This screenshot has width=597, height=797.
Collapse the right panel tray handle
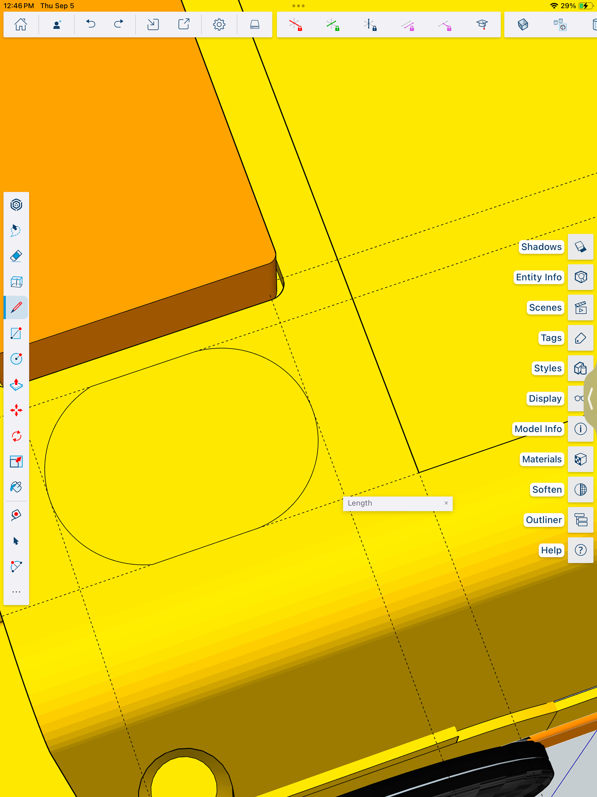[x=590, y=398]
